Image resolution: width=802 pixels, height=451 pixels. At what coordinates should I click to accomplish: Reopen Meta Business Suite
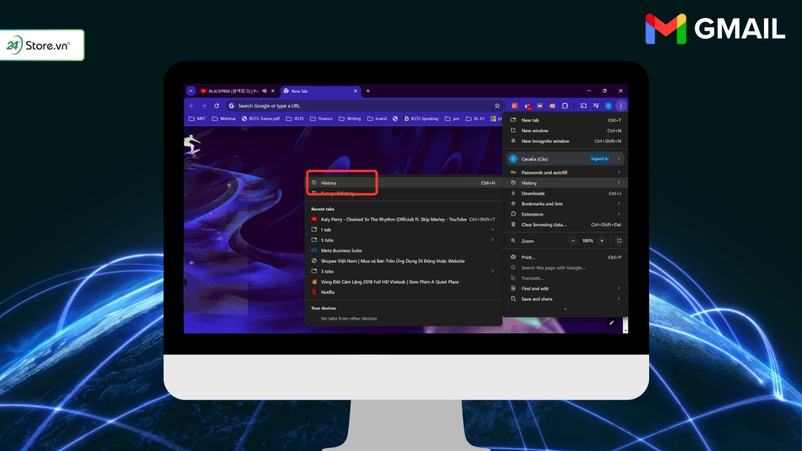coord(404,251)
